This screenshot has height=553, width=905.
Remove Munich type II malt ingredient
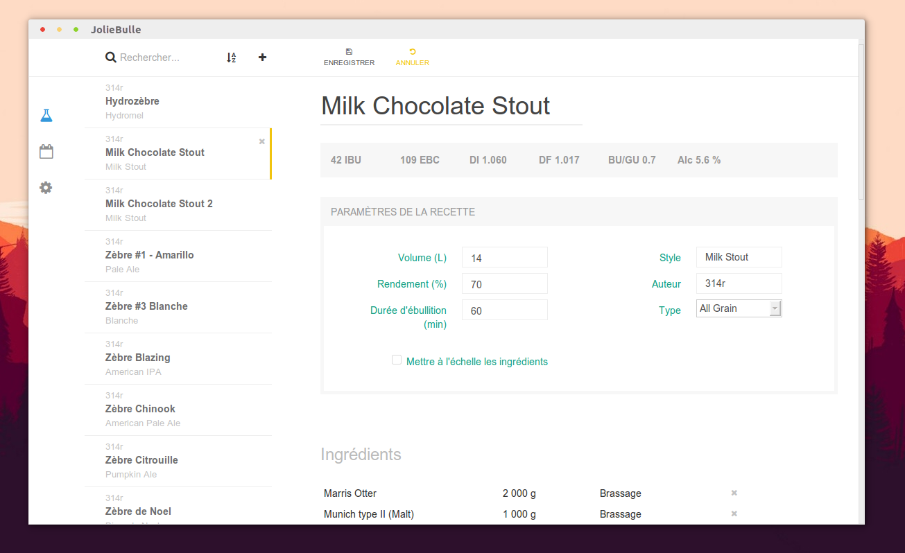click(x=734, y=514)
